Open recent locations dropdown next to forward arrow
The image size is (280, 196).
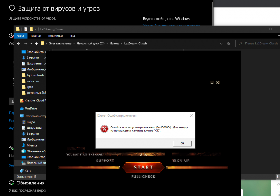pyautogui.click(x=31, y=44)
